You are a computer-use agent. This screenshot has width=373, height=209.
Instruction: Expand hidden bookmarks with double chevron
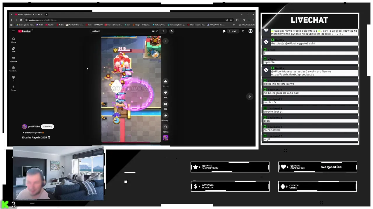tap(234, 25)
